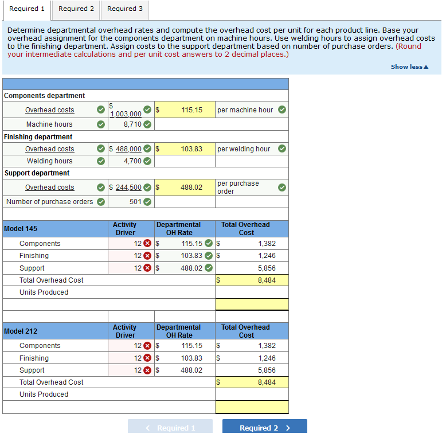Select Model 212 Support activity driver field
The image size is (442, 434).
131,370
